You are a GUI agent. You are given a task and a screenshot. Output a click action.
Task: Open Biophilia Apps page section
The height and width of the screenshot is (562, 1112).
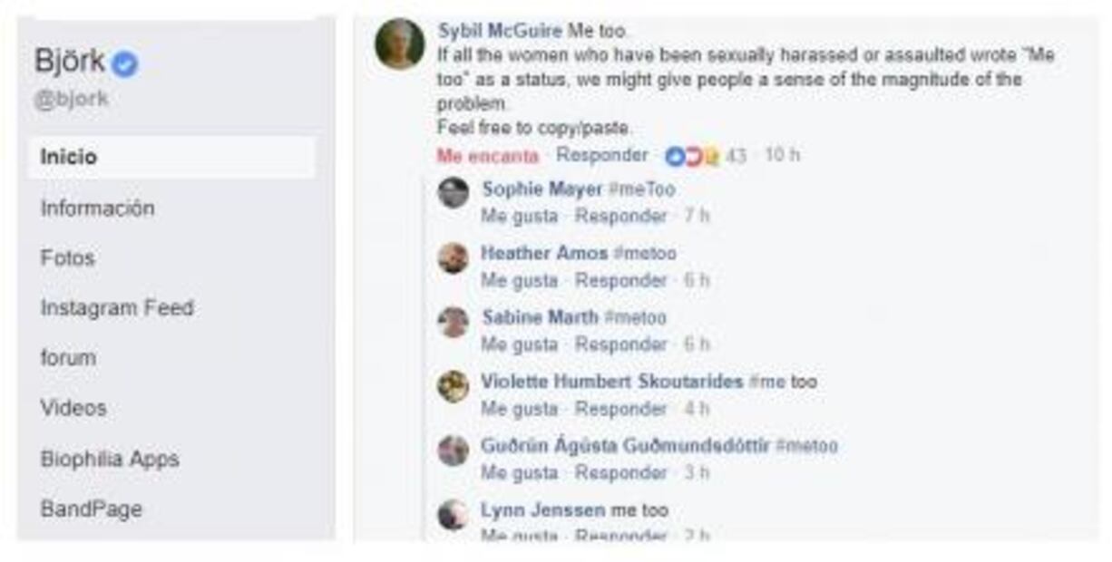click(x=110, y=460)
